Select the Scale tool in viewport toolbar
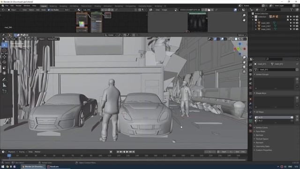 [x=4, y=68]
